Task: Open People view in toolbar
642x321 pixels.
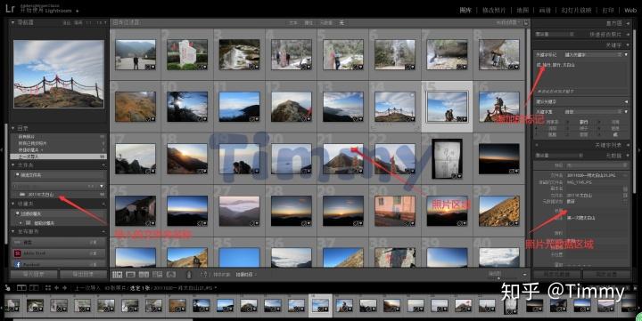Action: click(170, 275)
